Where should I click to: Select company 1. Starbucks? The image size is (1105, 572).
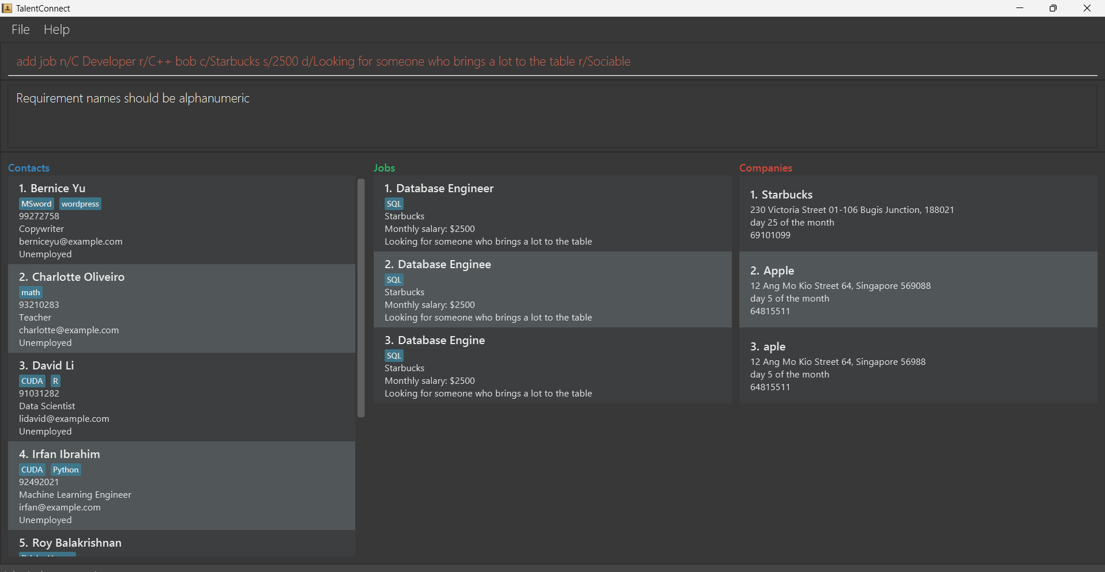point(918,213)
